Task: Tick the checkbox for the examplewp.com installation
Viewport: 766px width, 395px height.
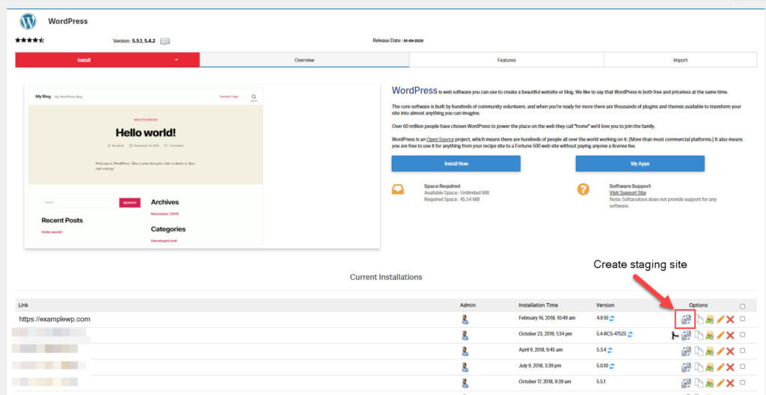Action: point(742,319)
